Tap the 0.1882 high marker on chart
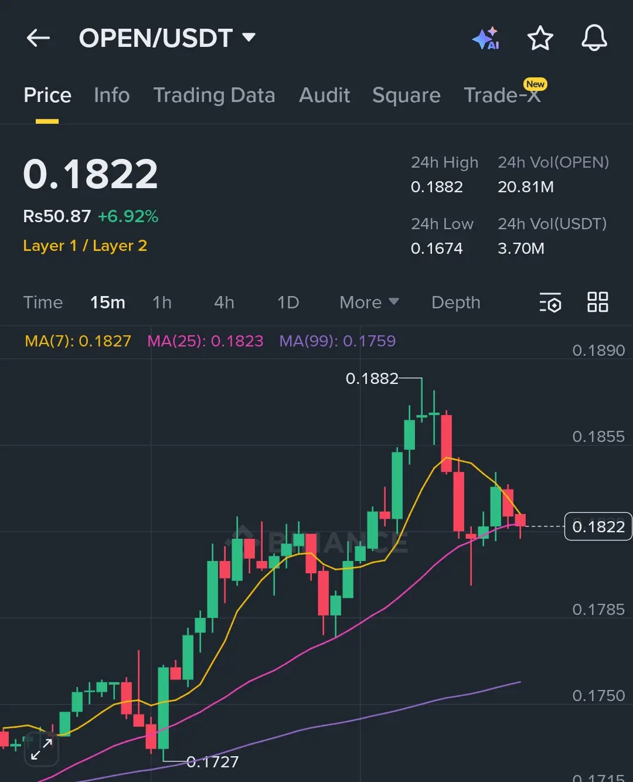Image resolution: width=633 pixels, height=782 pixels. coord(372,379)
